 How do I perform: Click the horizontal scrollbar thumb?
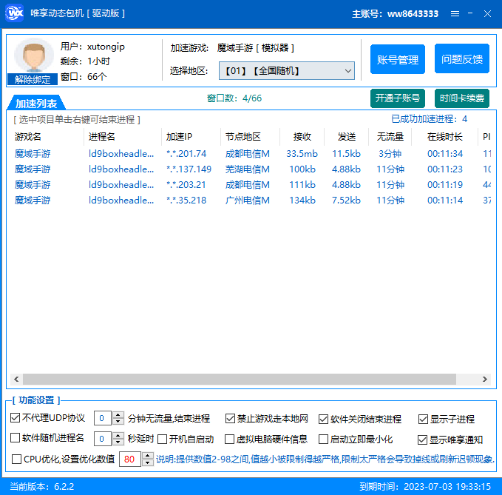pyautogui.click(x=240, y=379)
